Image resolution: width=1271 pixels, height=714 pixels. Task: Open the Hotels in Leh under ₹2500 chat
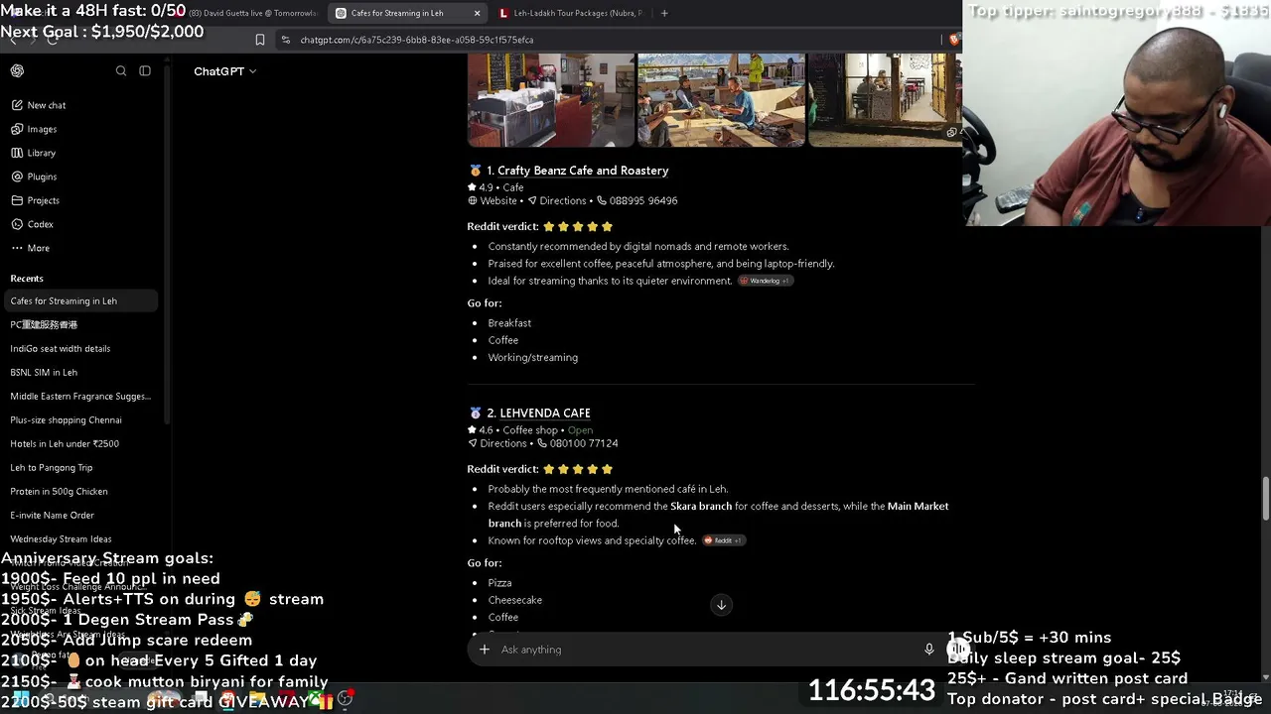65,443
